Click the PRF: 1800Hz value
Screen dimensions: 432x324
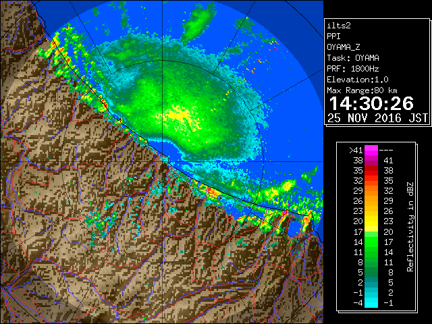point(353,69)
